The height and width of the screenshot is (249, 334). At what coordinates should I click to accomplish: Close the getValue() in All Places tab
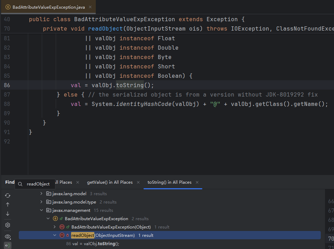(138, 182)
